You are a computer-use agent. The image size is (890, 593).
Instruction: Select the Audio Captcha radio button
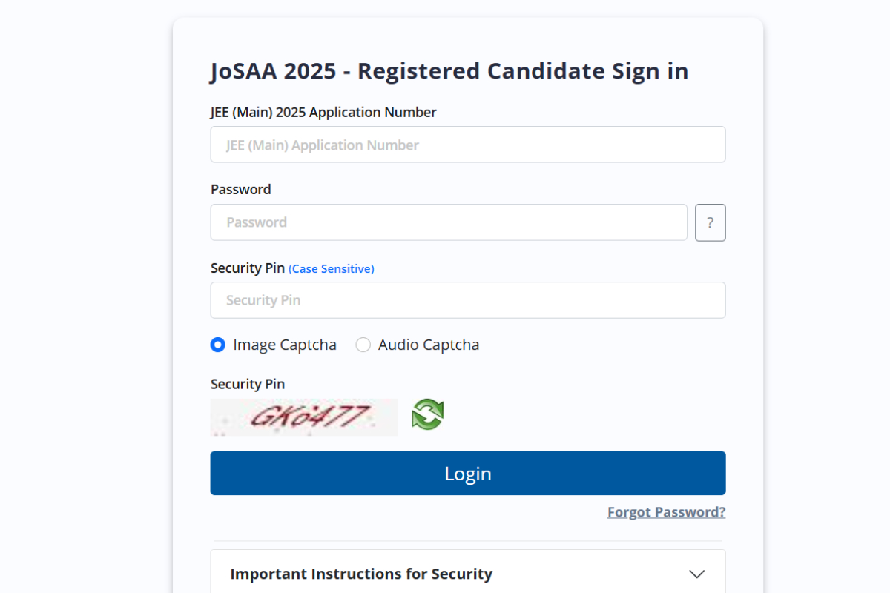(363, 345)
